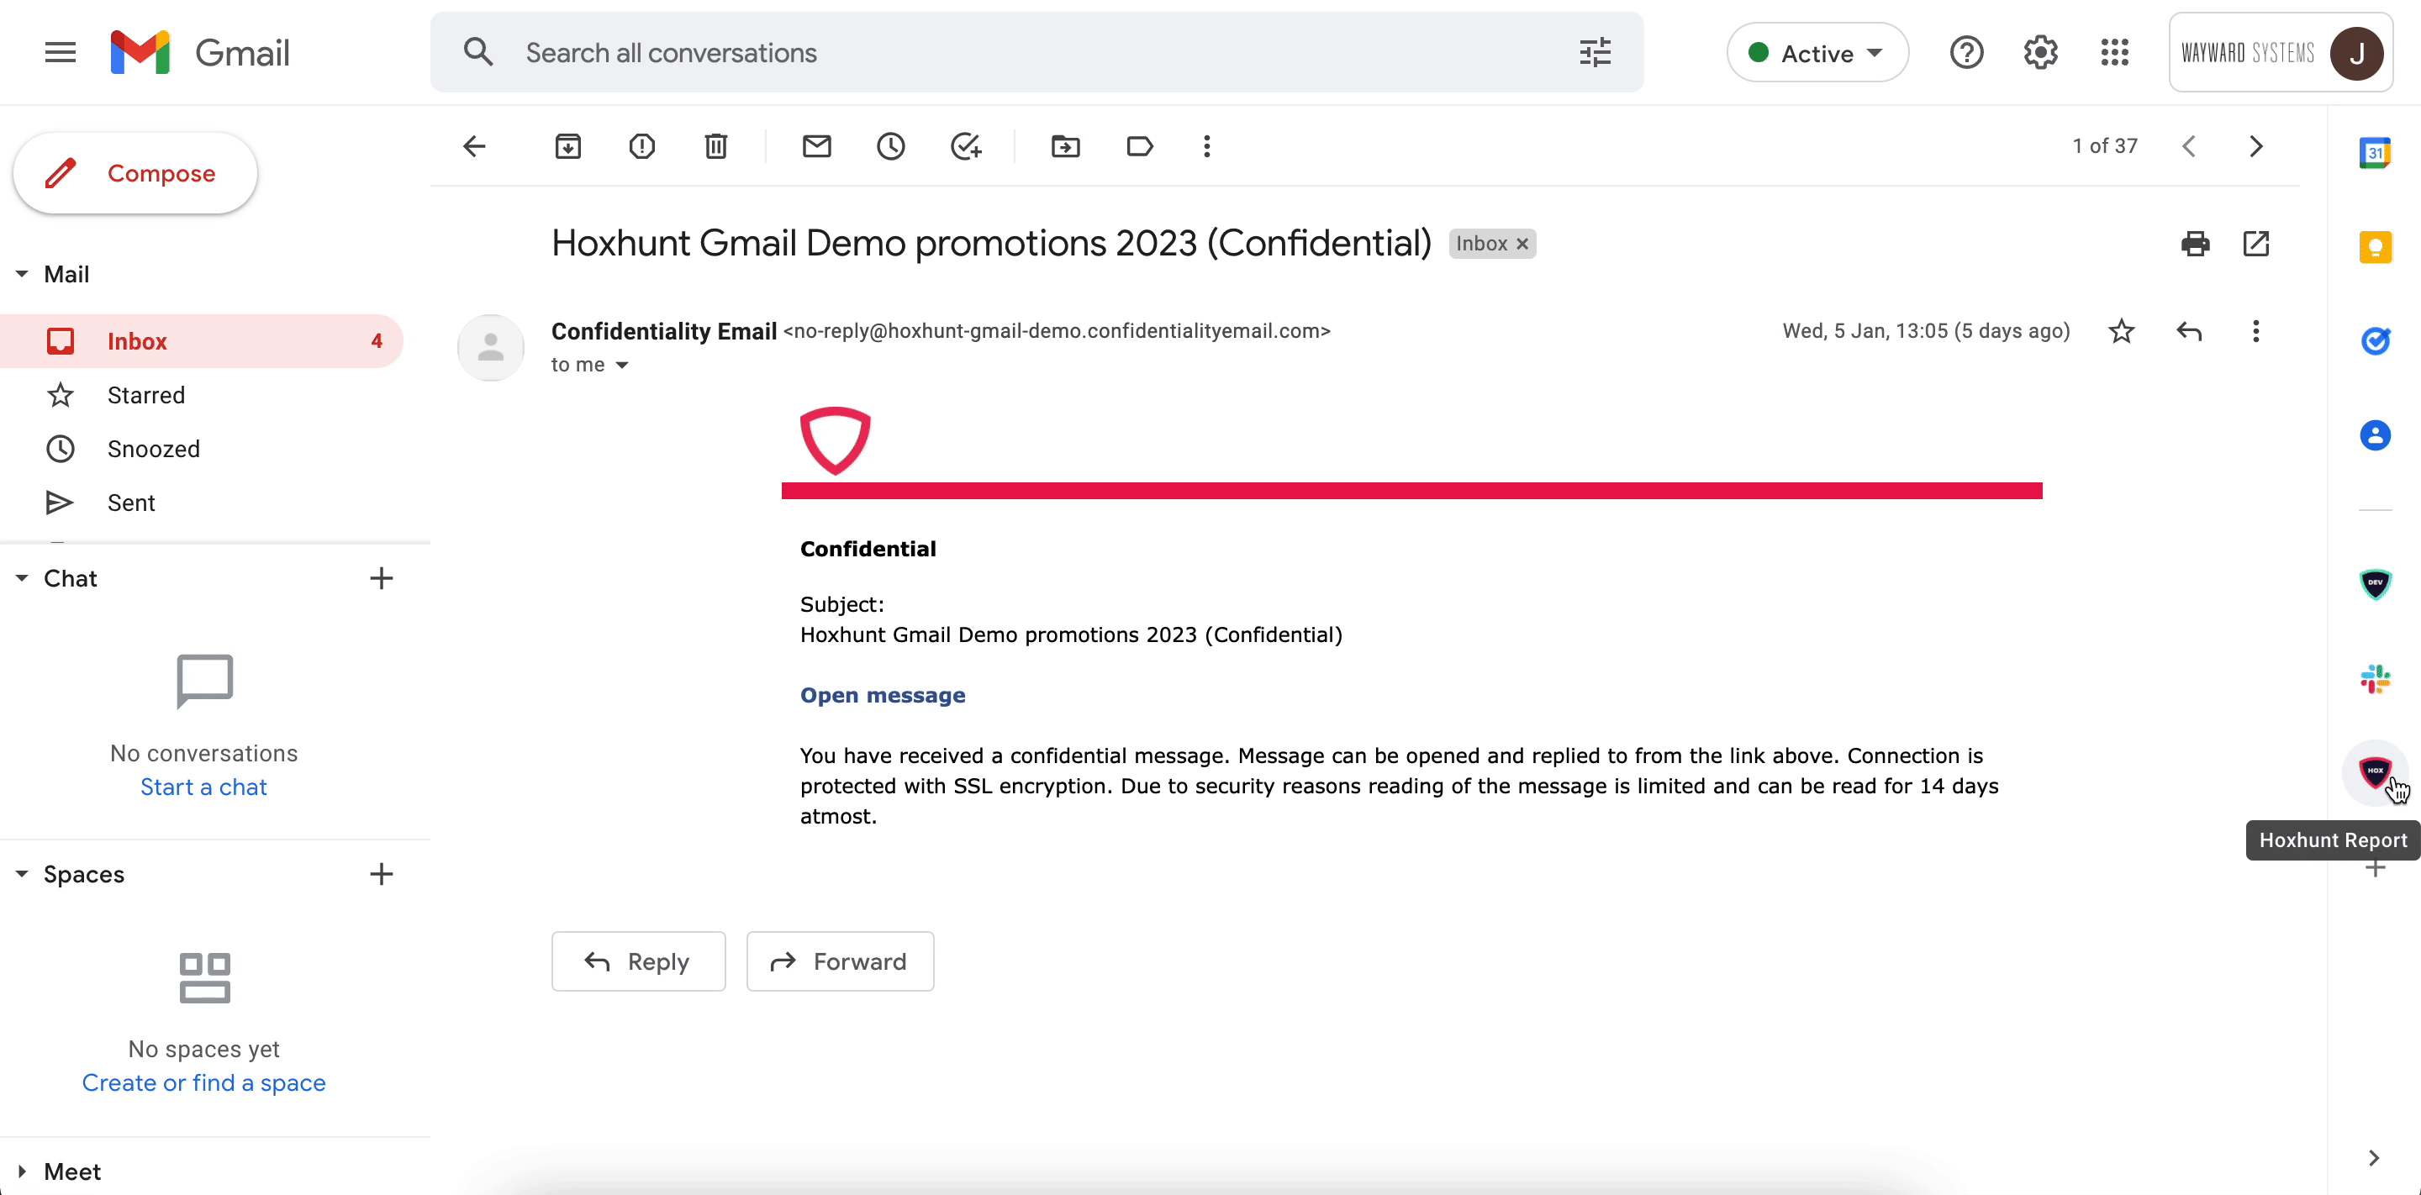Go back to inbox arrow
Image resolution: width=2421 pixels, height=1195 pixels.
pos(475,146)
